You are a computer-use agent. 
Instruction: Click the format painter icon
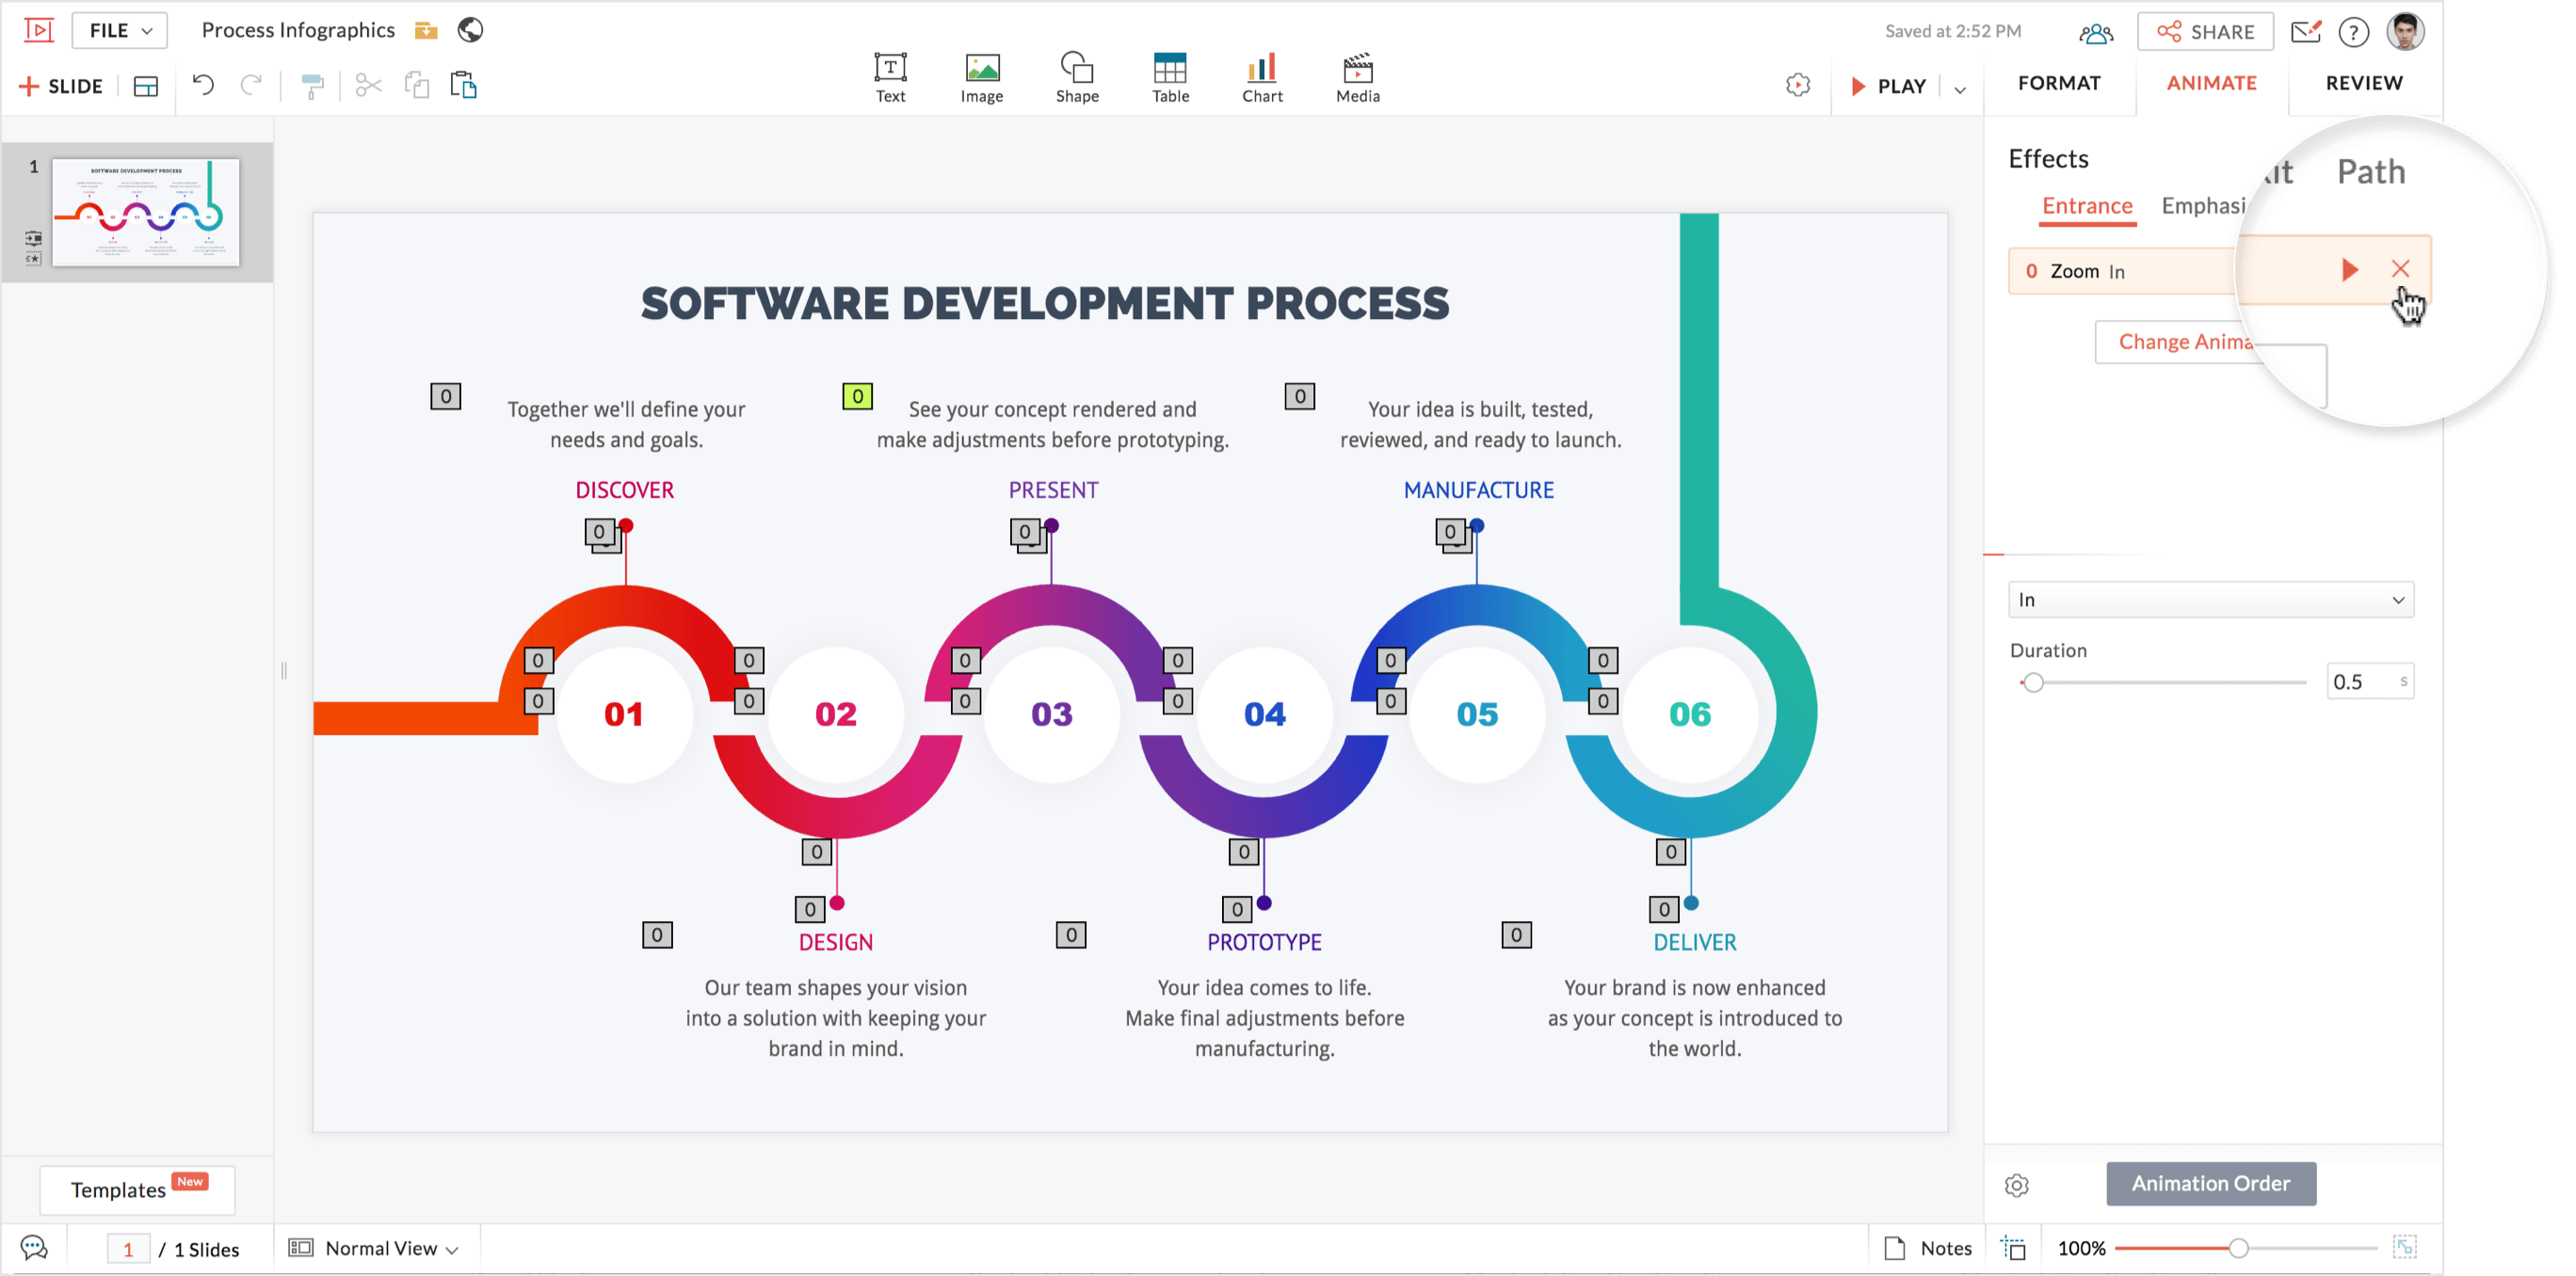312,87
